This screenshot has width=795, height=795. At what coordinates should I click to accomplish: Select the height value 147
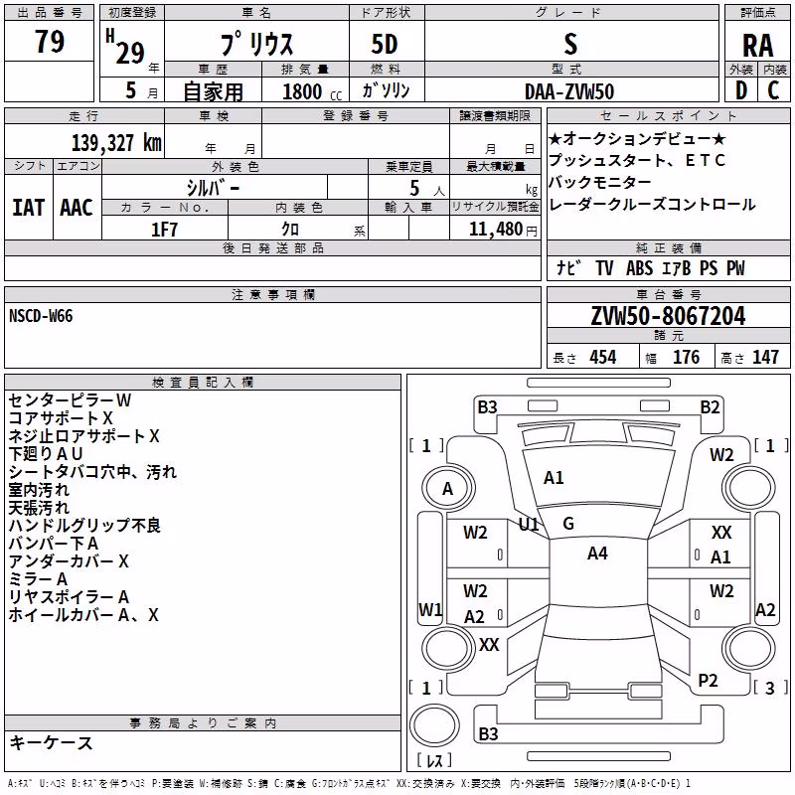[765, 357]
